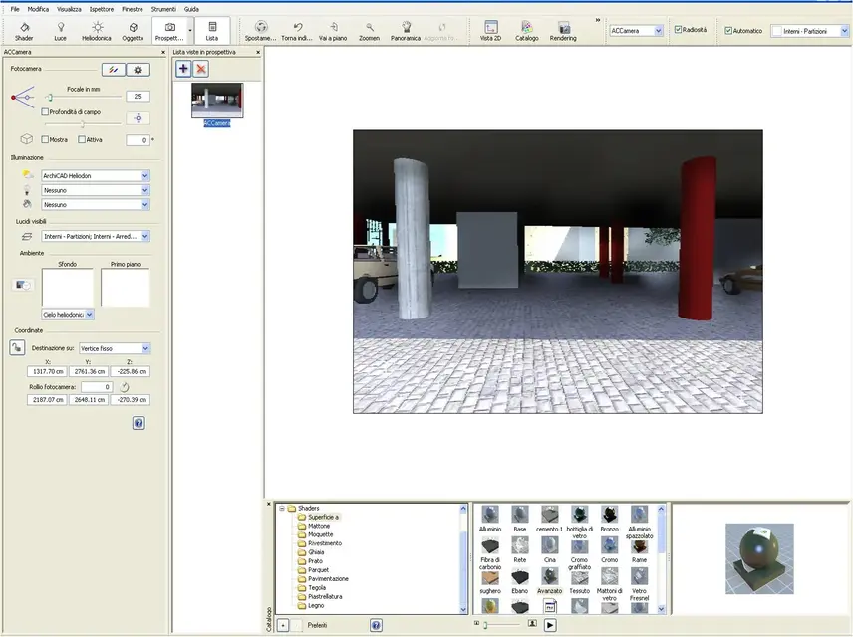Screen dimensions: 853x637
Task: Click the Focale in mm slider
Action: (50, 97)
